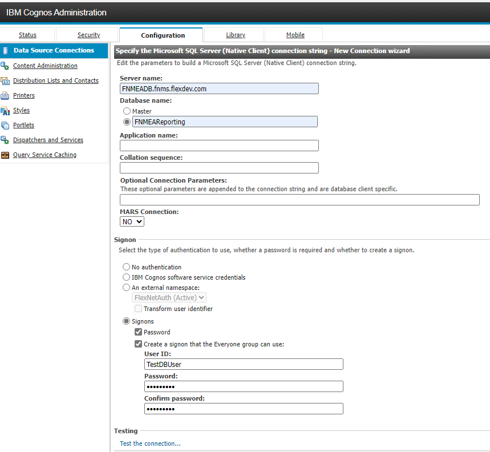
Task: Click the Portlets icon in sidebar
Action: (x=5, y=126)
